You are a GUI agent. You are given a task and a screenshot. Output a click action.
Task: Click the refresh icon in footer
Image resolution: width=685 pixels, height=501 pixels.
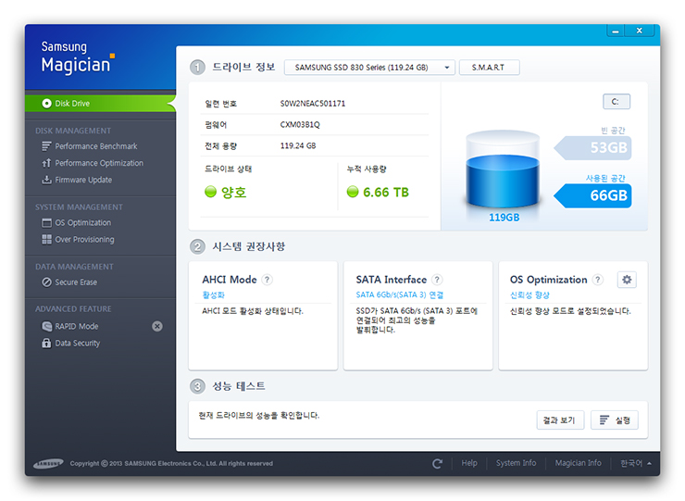pos(437,463)
